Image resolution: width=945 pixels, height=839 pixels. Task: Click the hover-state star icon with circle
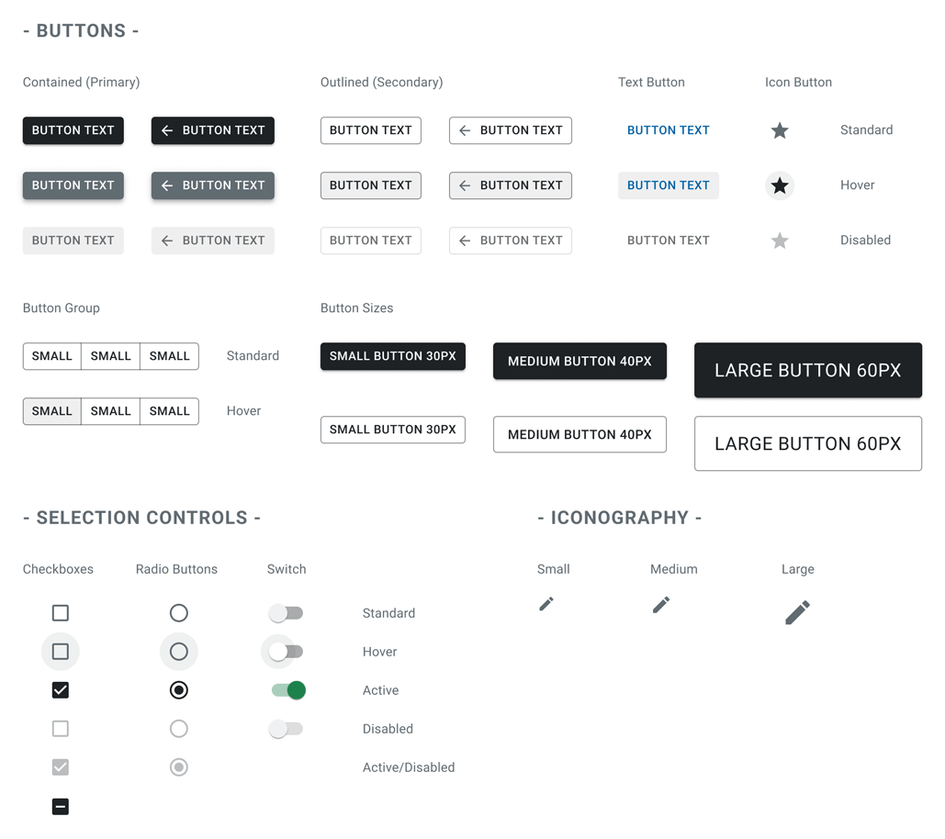tap(779, 185)
